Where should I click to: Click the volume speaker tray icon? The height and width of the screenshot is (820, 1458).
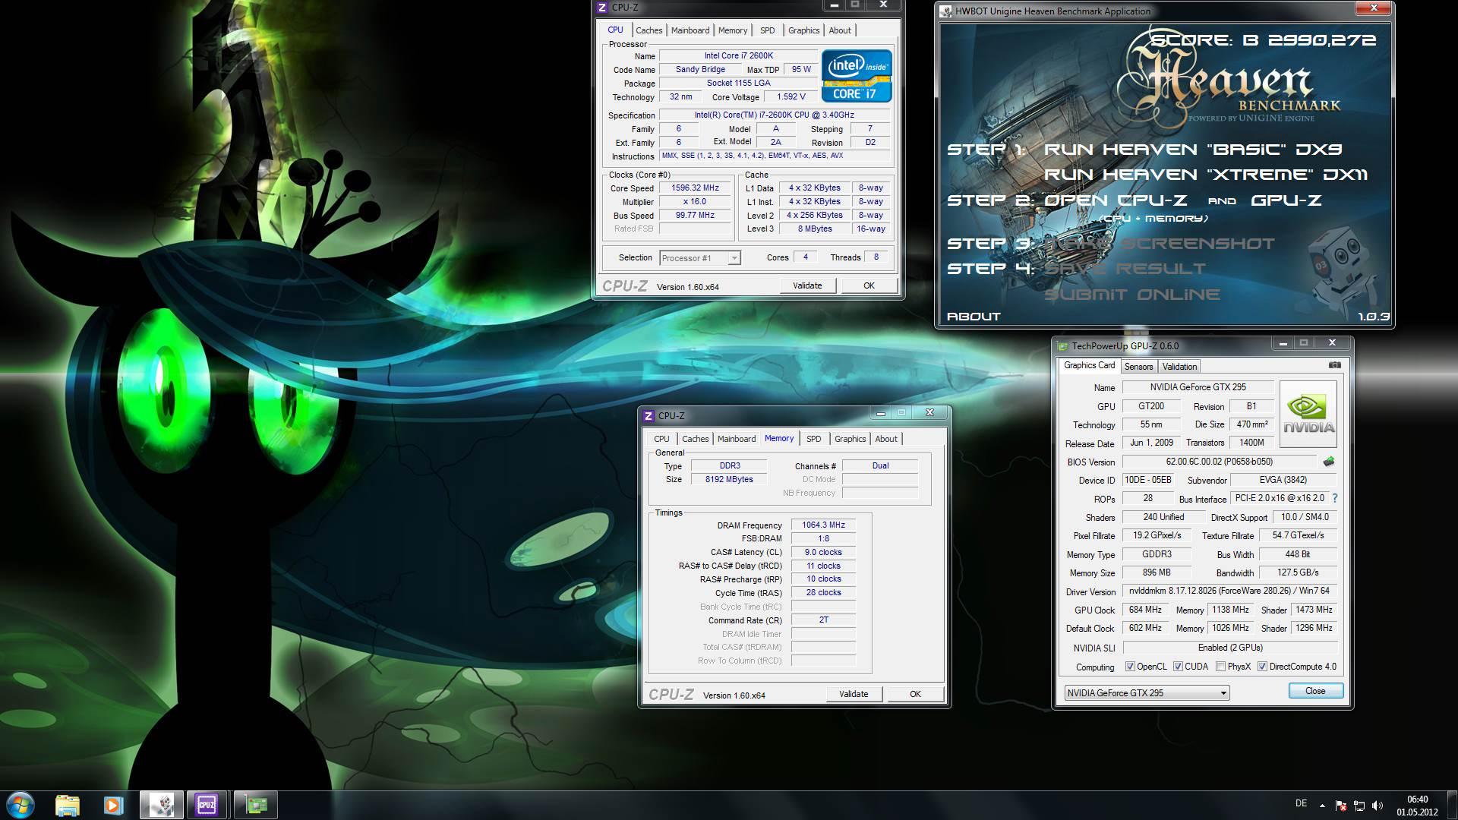[x=1378, y=806]
